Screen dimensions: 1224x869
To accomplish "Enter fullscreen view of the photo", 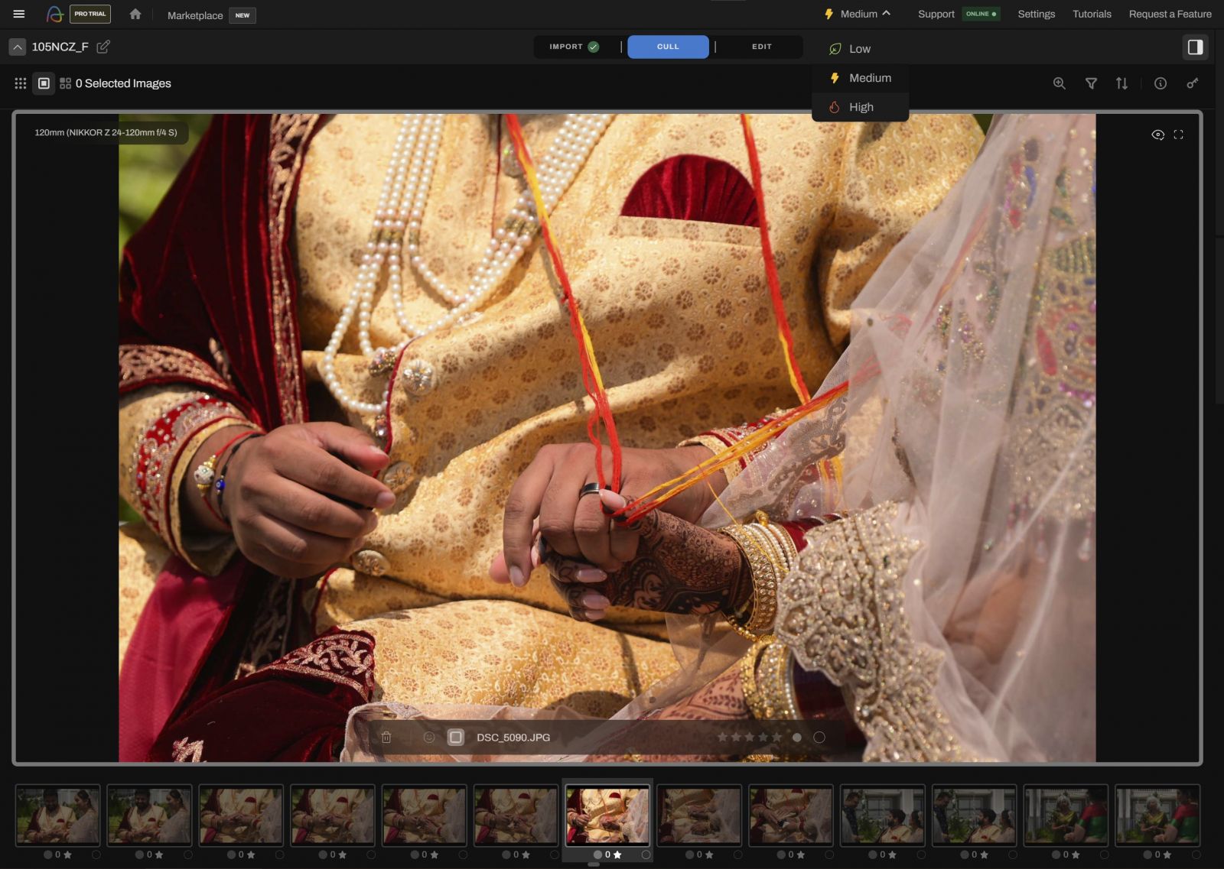I will pos(1178,134).
